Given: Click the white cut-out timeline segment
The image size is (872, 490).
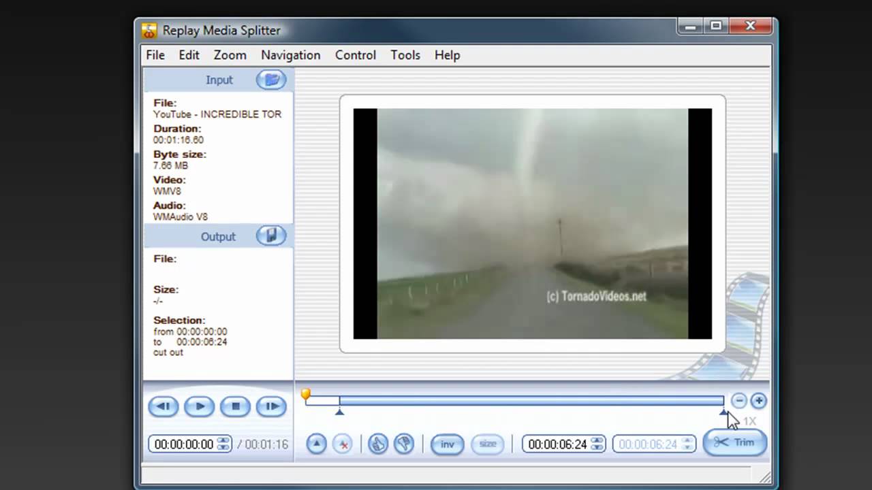Looking at the screenshot, I should pos(322,401).
